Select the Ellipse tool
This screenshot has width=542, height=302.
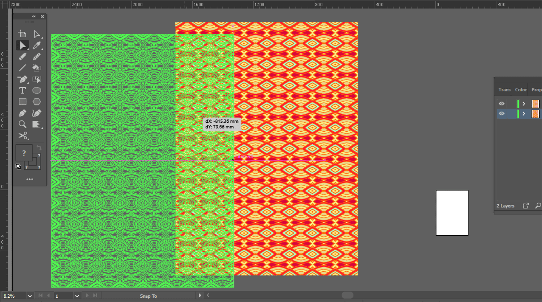pos(36,90)
